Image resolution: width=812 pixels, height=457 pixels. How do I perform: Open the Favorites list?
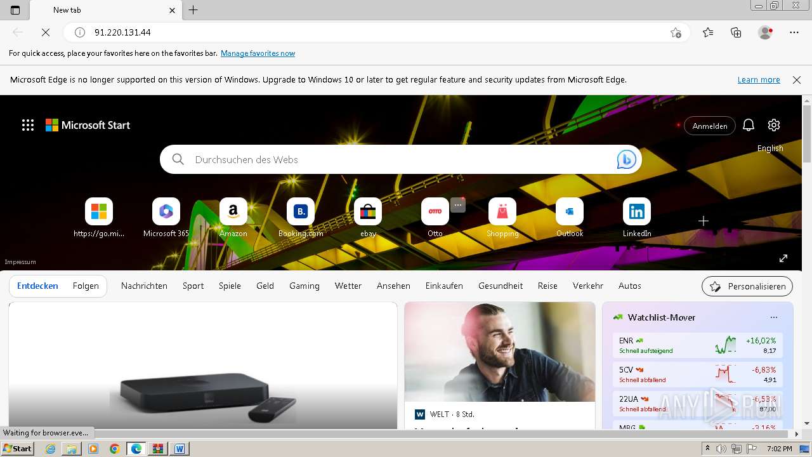pyautogui.click(x=708, y=32)
